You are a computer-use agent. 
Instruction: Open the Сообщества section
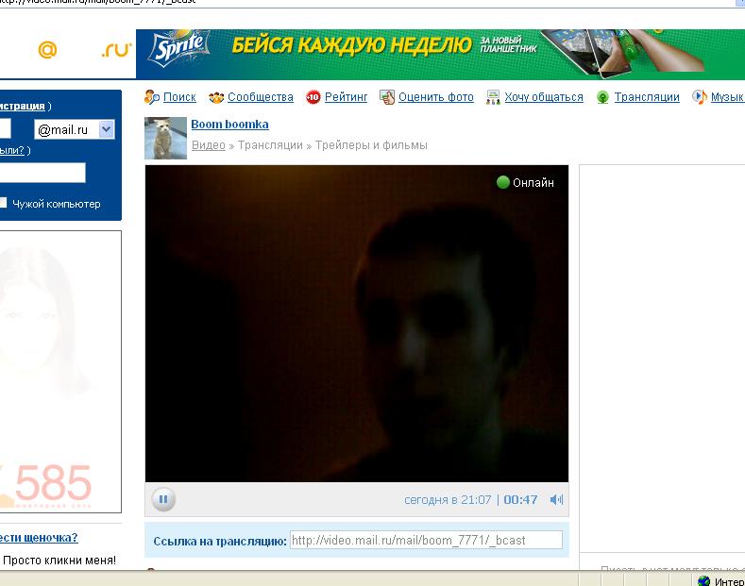pyautogui.click(x=261, y=97)
